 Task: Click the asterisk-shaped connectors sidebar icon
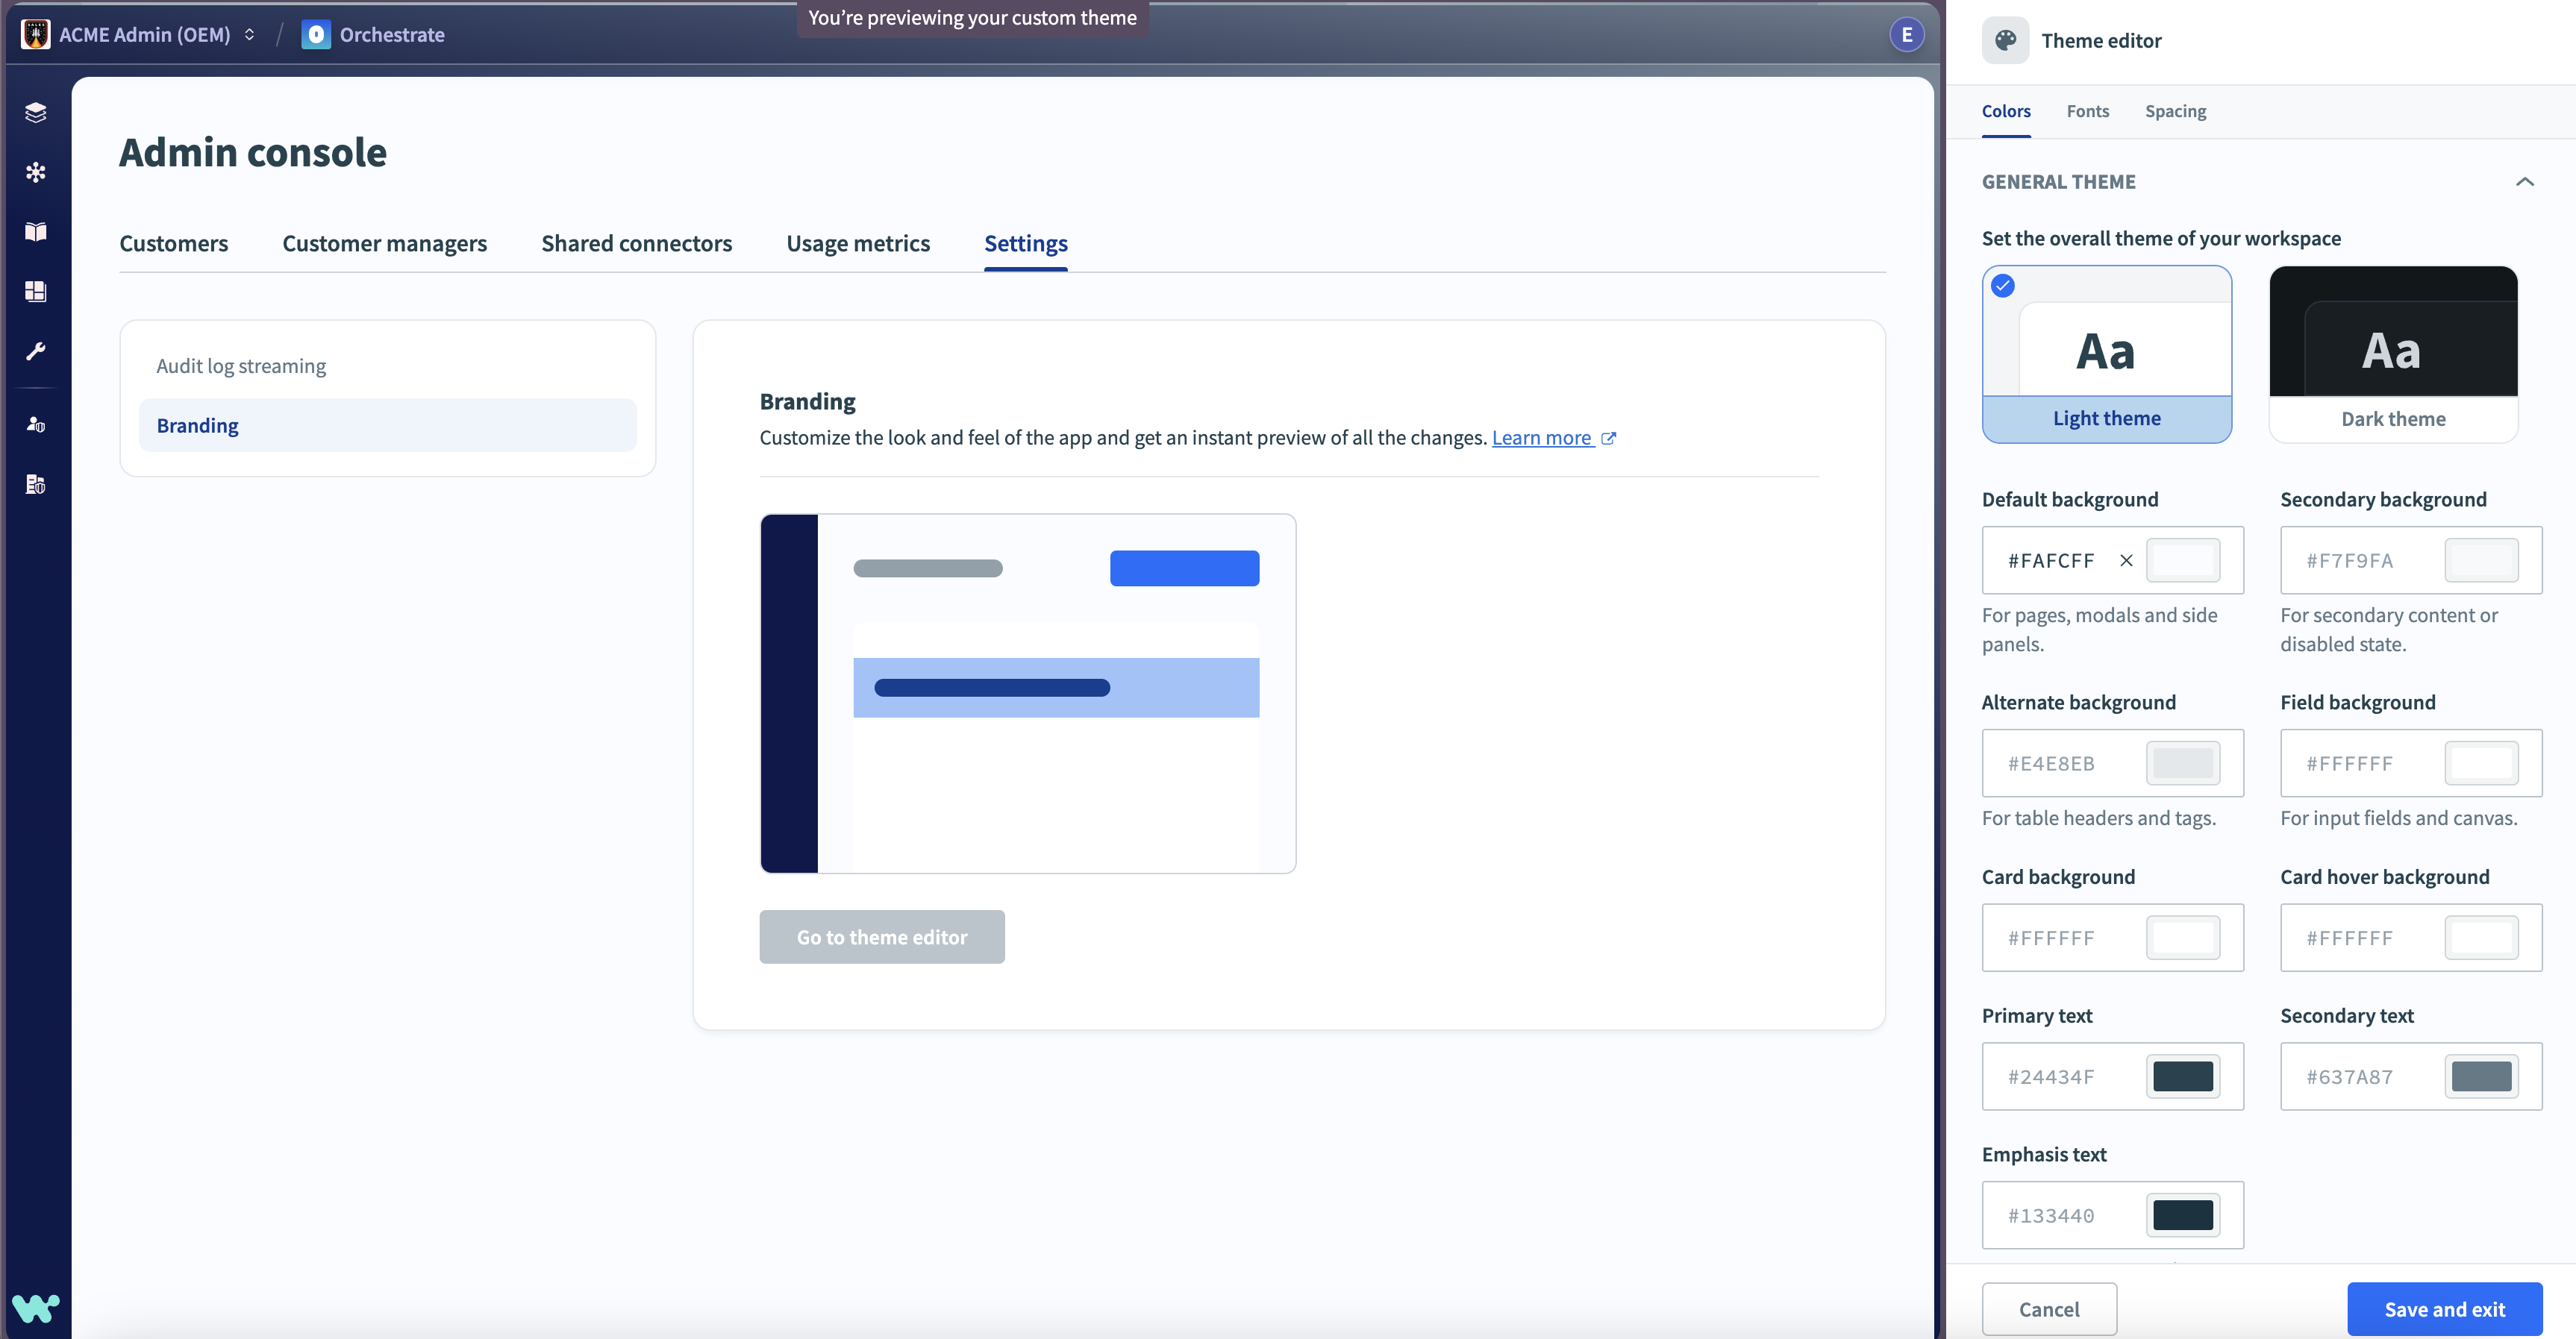pos(36,172)
